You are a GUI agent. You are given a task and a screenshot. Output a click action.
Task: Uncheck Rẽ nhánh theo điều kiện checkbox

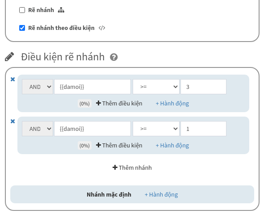click(x=22, y=28)
